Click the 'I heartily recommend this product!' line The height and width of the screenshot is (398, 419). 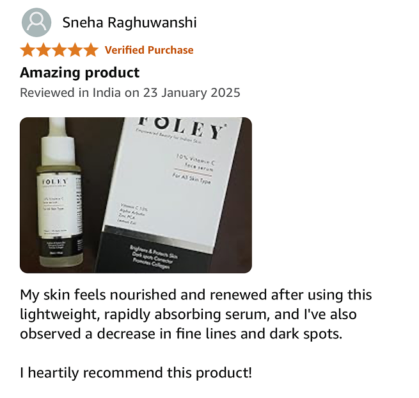coord(136,372)
